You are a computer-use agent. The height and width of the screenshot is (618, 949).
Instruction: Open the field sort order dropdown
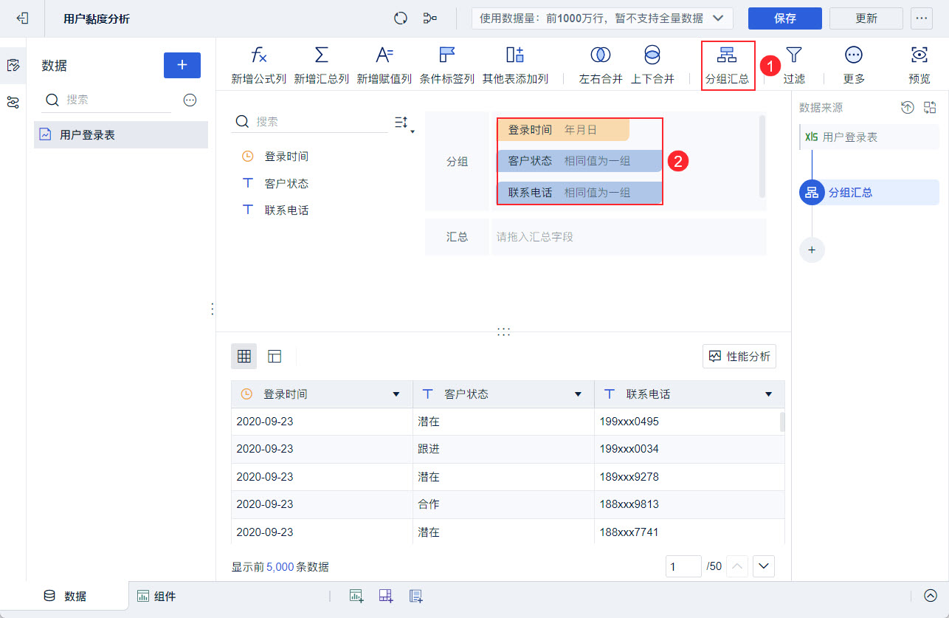[404, 123]
